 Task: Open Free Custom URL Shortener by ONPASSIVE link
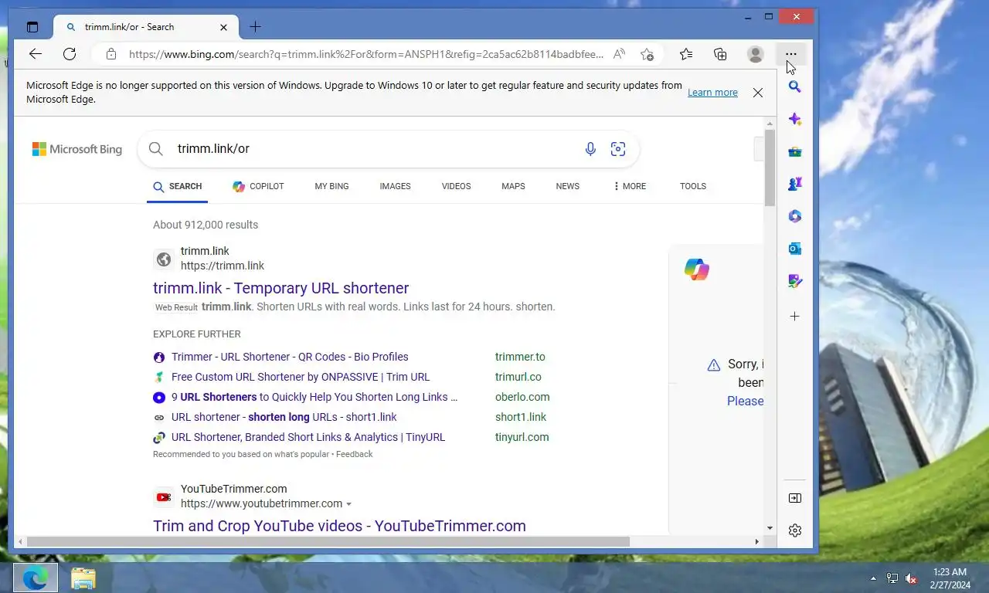[301, 377]
